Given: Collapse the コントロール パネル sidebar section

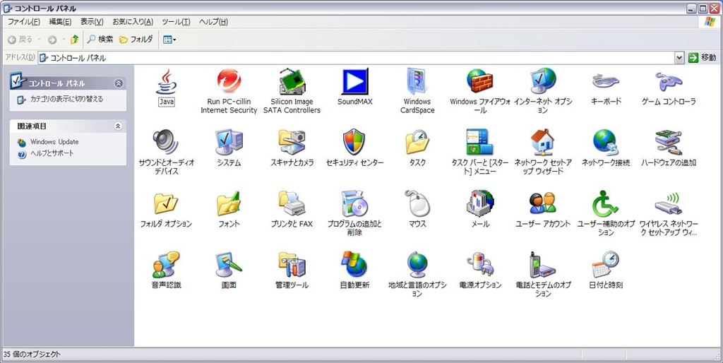Looking at the screenshot, I should 119,83.
